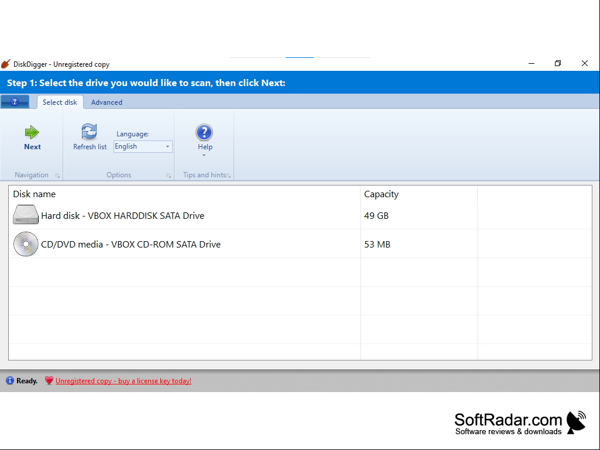This screenshot has height=450, width=600.
Task: Select the CD/DVD disc icon
Action: (x=26, y=244)
